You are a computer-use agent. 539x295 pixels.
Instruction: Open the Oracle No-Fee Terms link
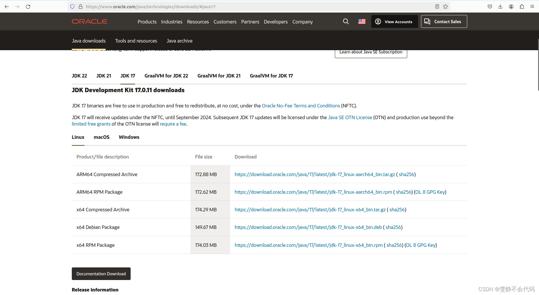(301, 106)
